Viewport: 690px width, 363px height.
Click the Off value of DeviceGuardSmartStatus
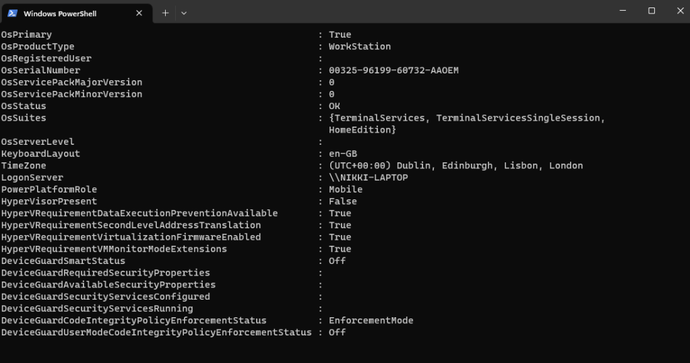(337, 261)
